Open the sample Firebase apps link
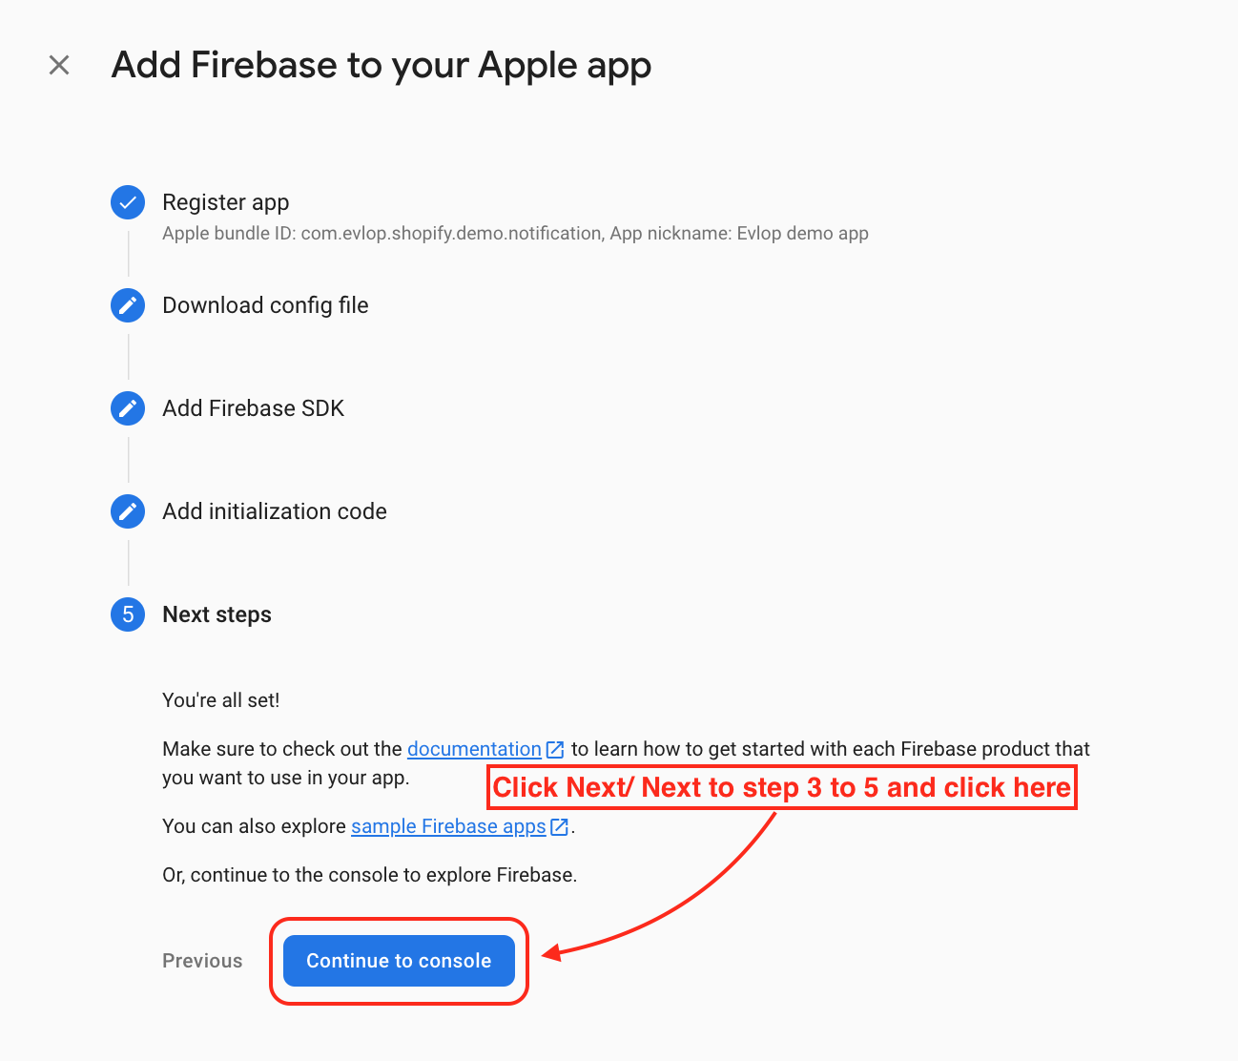1238x1061 pixels. click(448, 826)
